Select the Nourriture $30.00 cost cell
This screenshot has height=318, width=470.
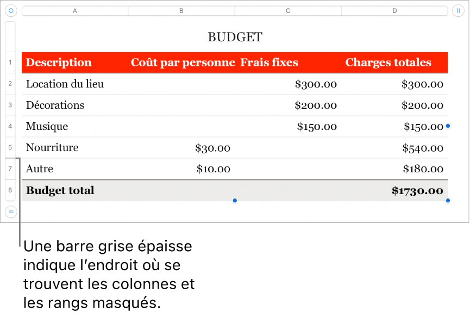click(181, 148)
